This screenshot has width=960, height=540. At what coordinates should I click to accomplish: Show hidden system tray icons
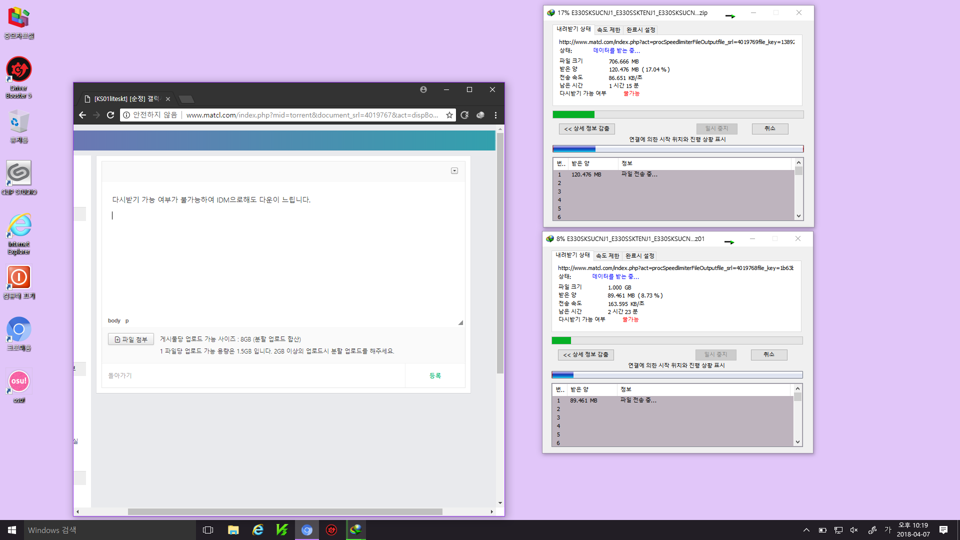(x=806, y=529)
